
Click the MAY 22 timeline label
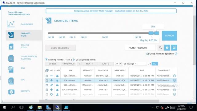point(83,37)
